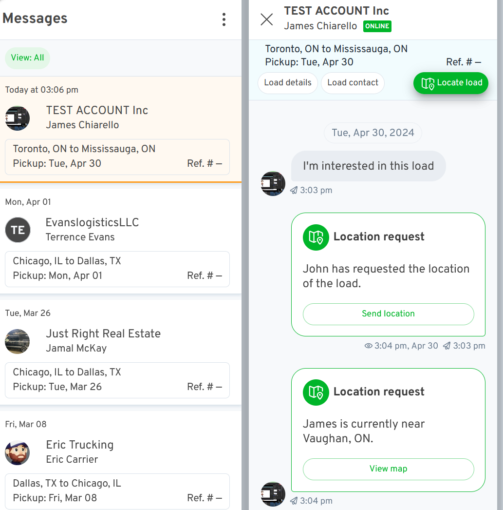Click the avatar beside 'I'm interested' message
This screenshot has height=510, width=503.
click(273, 183)
